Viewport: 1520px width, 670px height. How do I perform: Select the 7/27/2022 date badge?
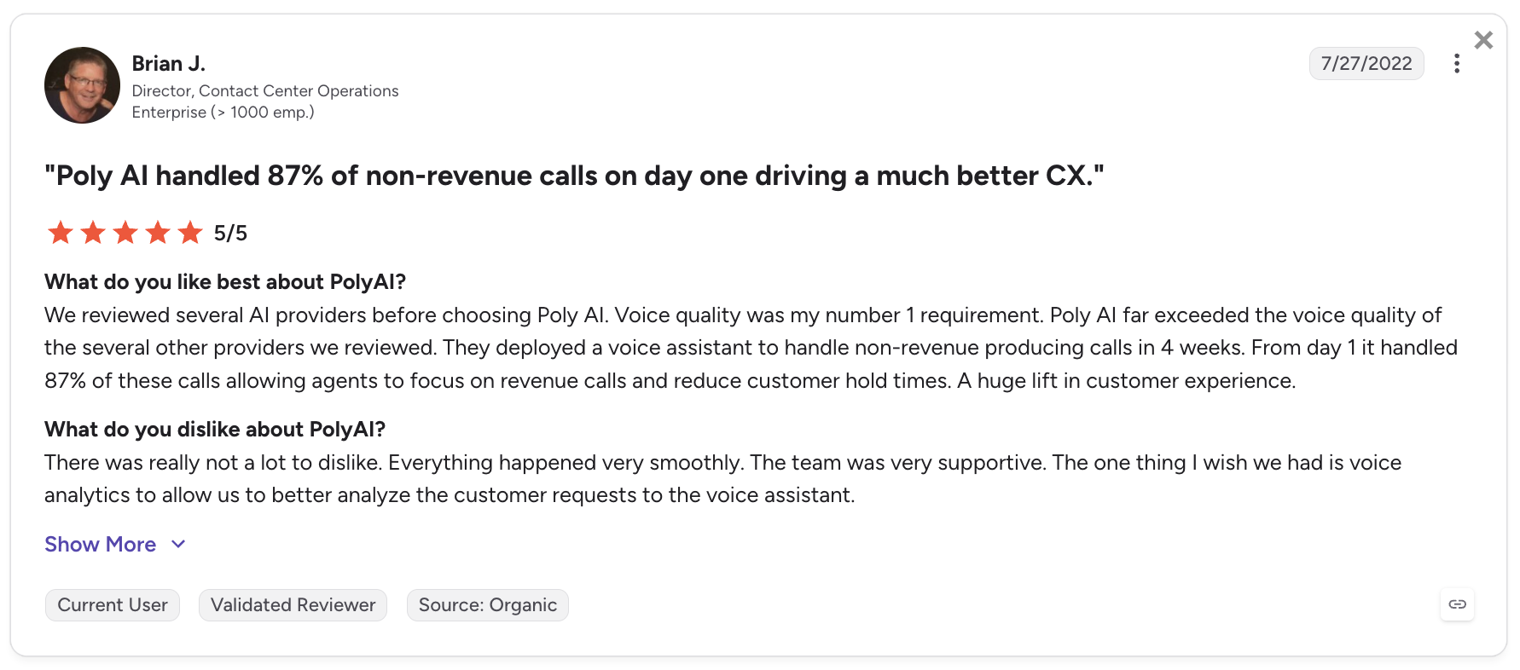coord(1366,64)
